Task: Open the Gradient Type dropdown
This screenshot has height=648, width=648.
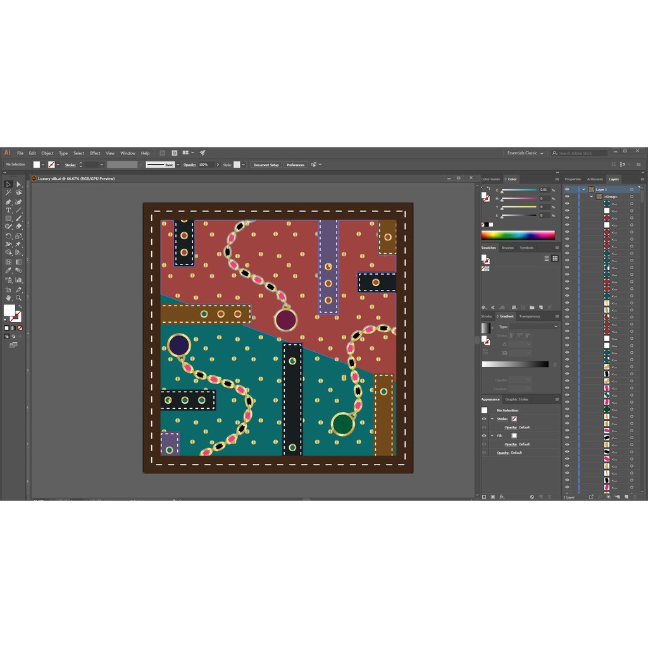Action: 534,327
